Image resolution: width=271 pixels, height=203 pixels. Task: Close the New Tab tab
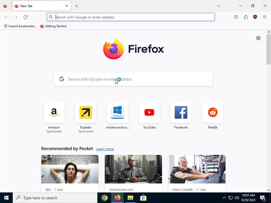click(x=67, y=6)
